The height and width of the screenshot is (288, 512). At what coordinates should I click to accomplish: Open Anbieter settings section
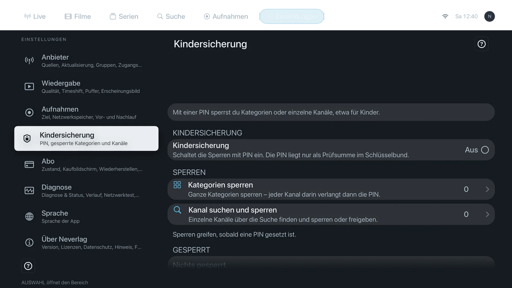pyautogui.click(x=86, y=60)
